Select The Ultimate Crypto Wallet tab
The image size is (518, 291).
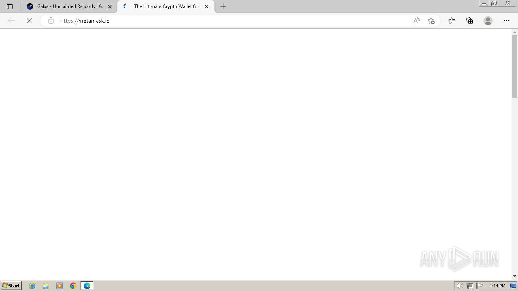click(166, 6)
